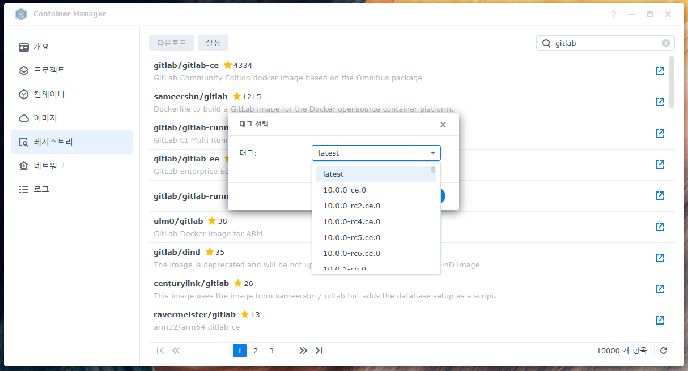Click the registry list scrollbar

pyautogui.click(x=672, y=82)
